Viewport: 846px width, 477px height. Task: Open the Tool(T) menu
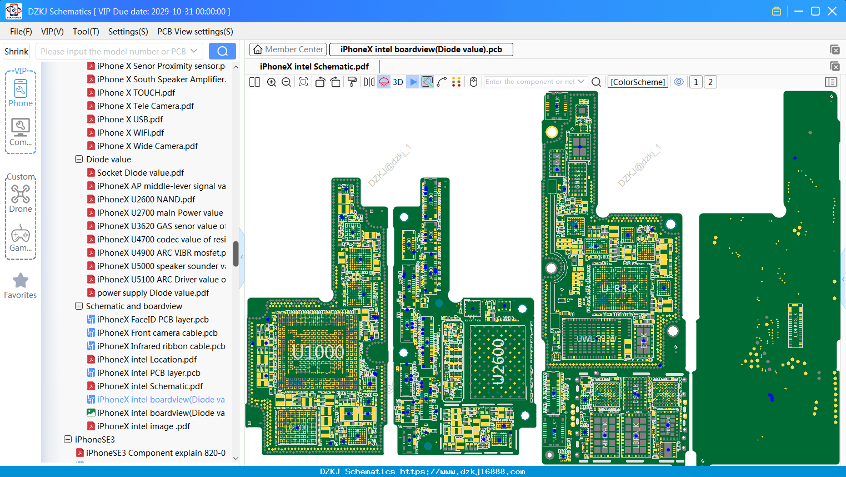[x=86, y=32]
